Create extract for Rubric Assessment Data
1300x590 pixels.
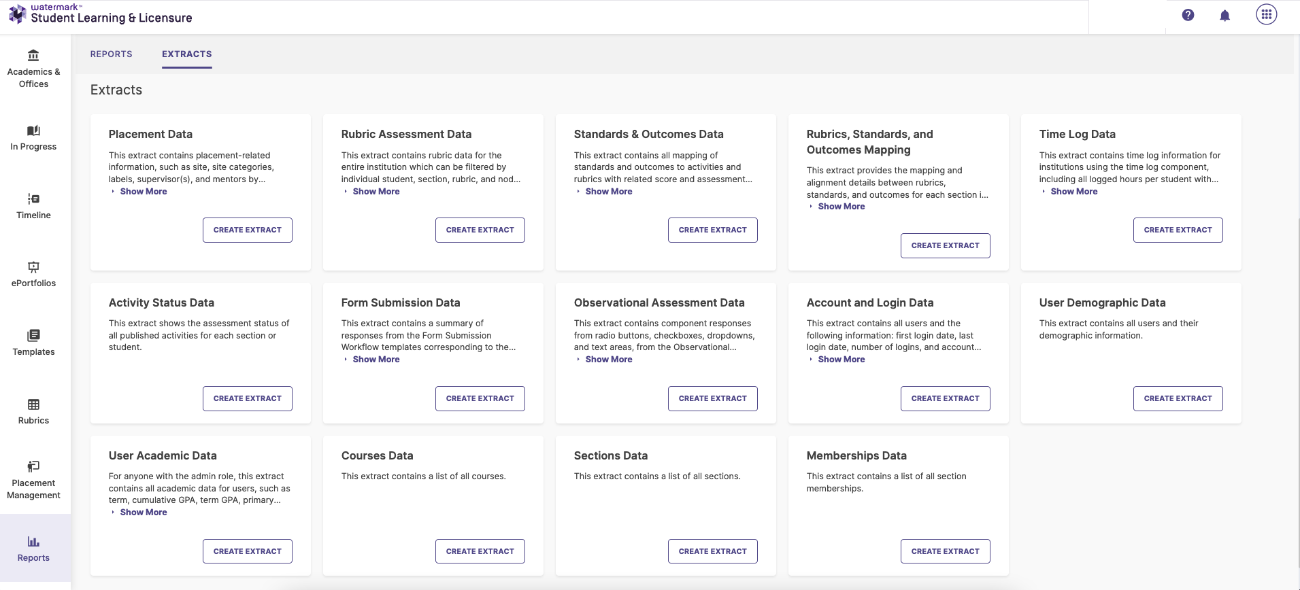[x=480, y=230]
